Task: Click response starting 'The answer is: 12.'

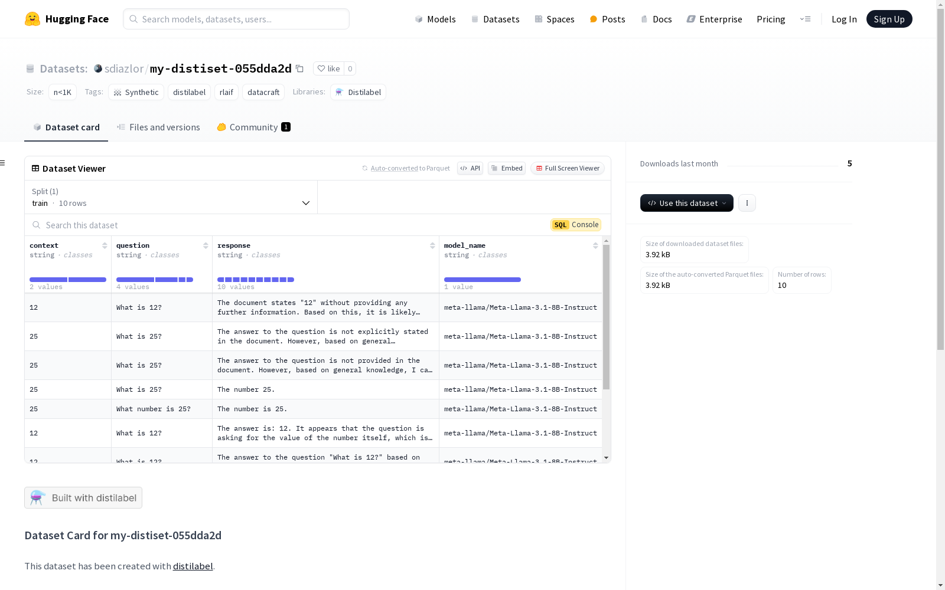Action: (325, 433)
